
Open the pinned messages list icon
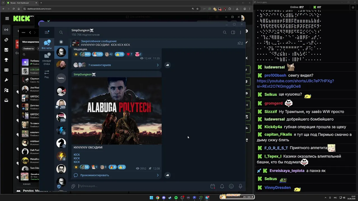[x=240, y=43]
